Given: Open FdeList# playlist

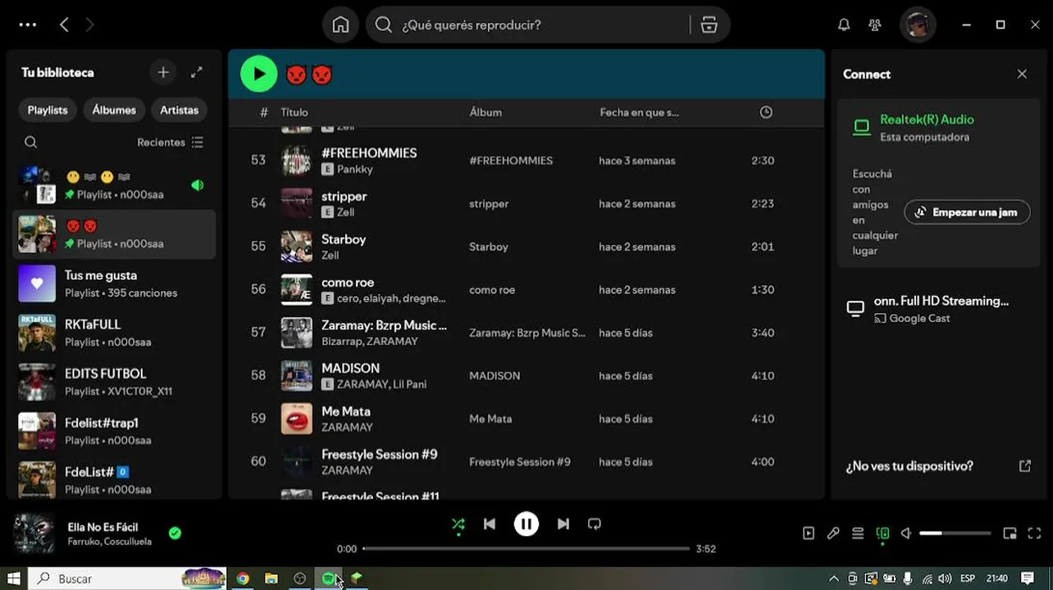Looking at the screenshot, I should 114,480.
